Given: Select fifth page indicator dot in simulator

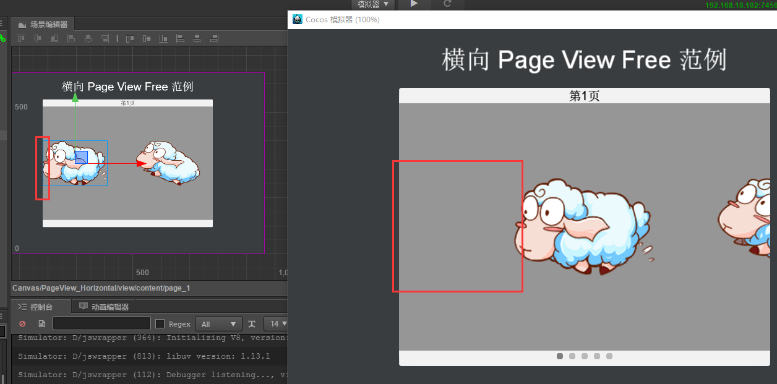Looking at the screenshot, I should [609, 356].
